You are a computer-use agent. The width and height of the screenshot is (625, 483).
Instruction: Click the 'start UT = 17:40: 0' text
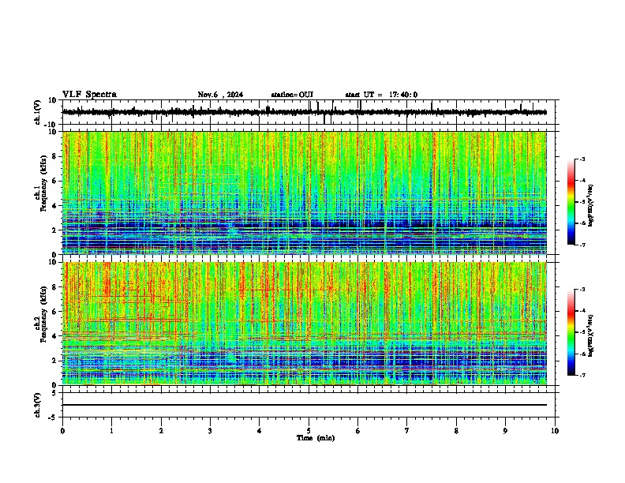click(x=381, y=95)
